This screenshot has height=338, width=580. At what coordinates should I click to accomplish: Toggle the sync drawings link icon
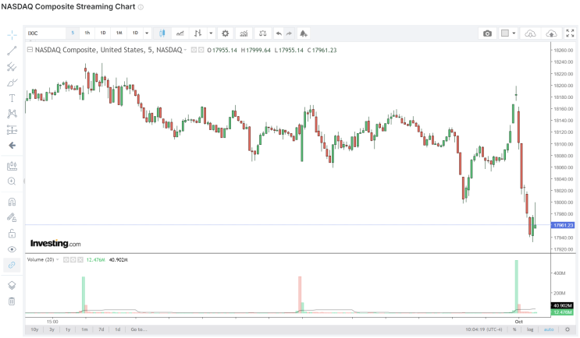(x=12, y=265)
